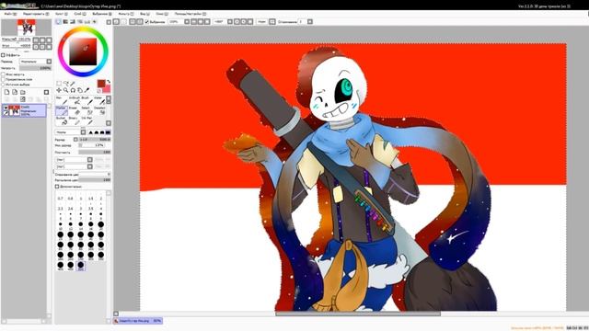This screenshot has width=589, height=331.
Task: Show the RGB slider panel icon
Action: coord(65,22)
